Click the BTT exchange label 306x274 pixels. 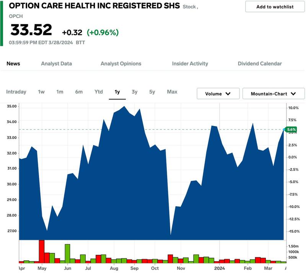[80, 43]
